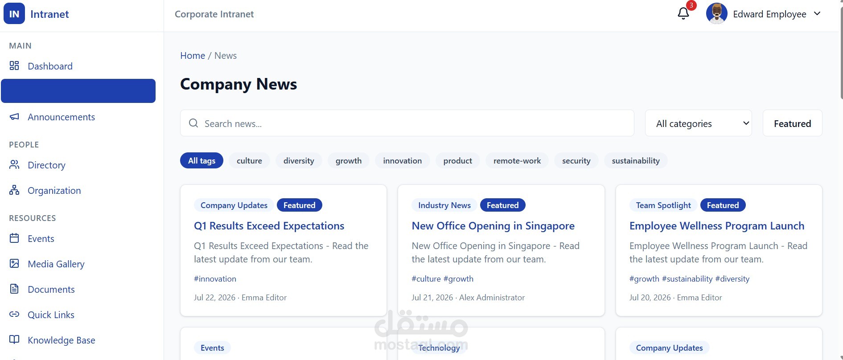Click the Home breadcrumb link
The height and width of the screenshot is (360, 843).
point(193,56)
